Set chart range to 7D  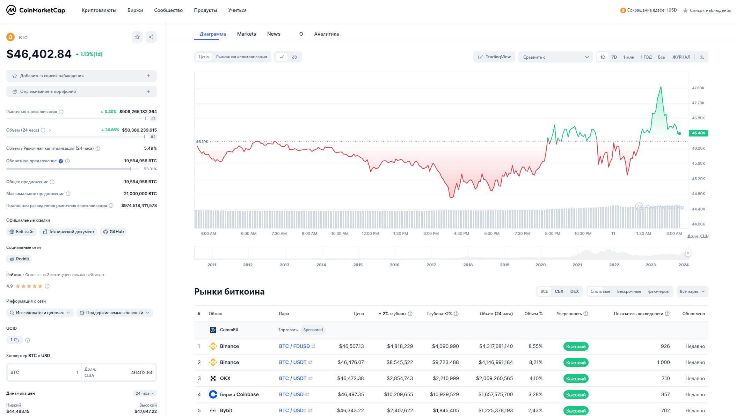[614, 57]
